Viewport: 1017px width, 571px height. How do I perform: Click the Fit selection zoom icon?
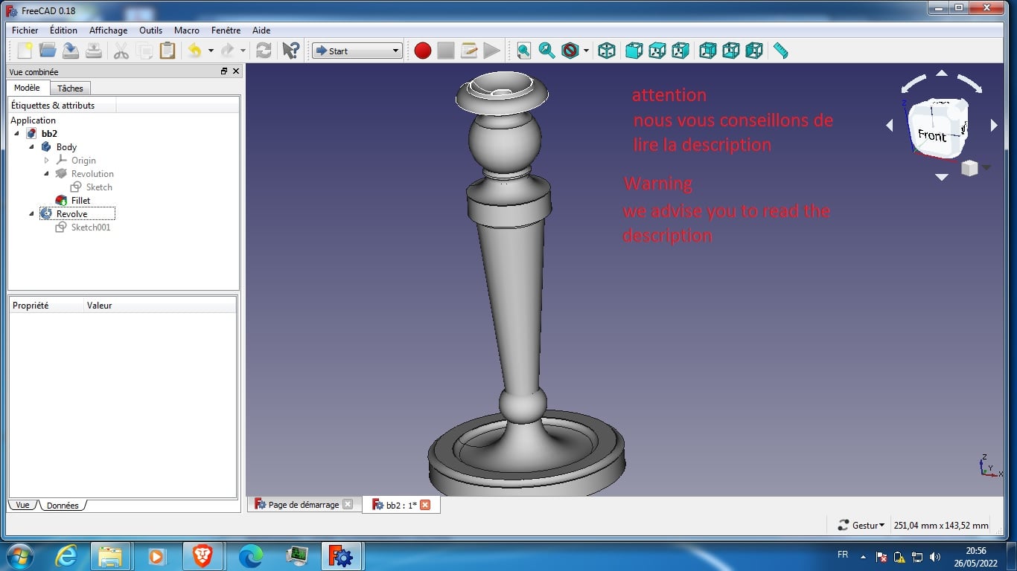click(547, 51)
